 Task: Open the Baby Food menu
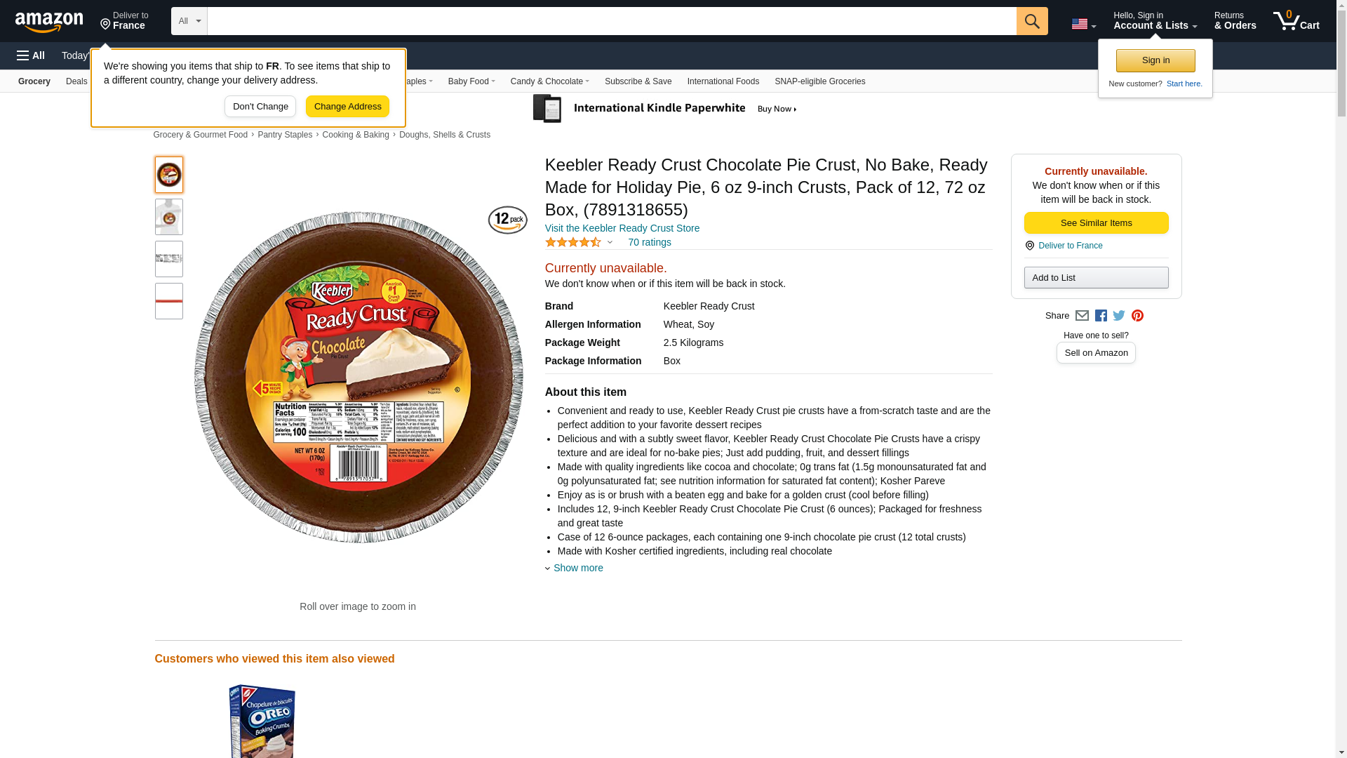[x=471, y=81]
